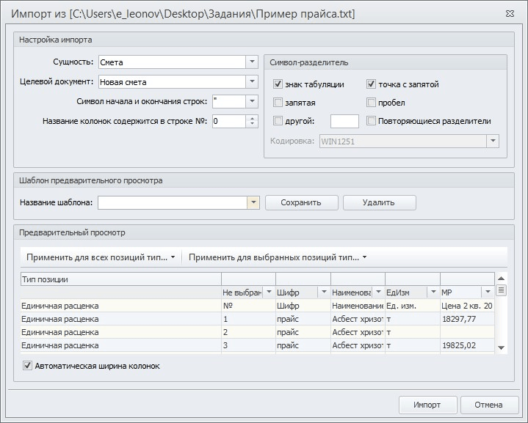Disable the точка с запятой separator
This screenshot has height=423, width=528.
click(372, 84)
